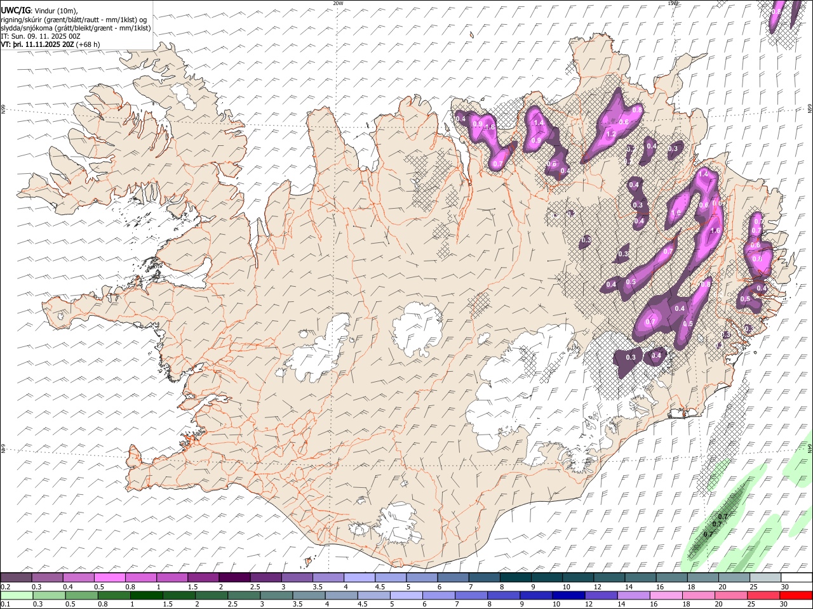Click the light grey 25–30 swatch in upper legend
Image resolution: width=813 pixels, height=609 pixels.
(x=765, y=578)
